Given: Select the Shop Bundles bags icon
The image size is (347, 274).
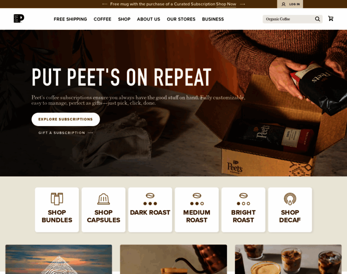Looking at the screenshot, I should tap(57, 199).
